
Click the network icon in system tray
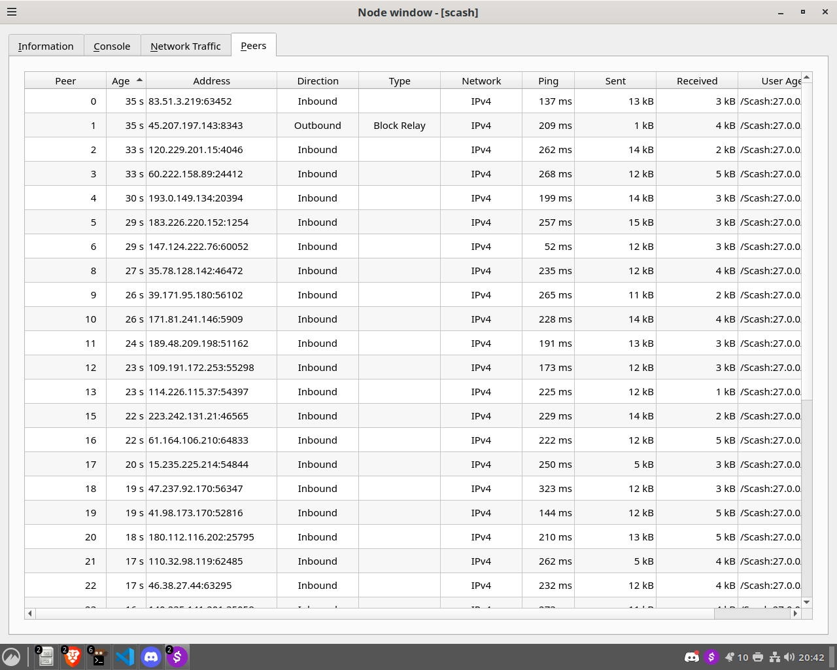pyautogui.click(x=775, y=657)
